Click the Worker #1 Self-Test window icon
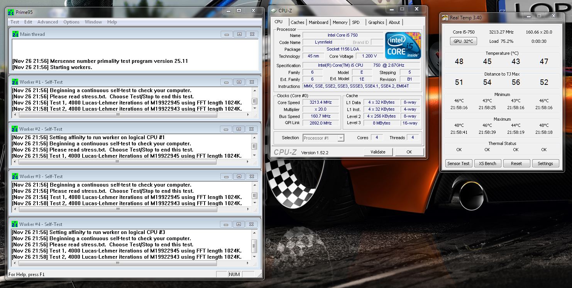The image size is (572, 288). click(15, 82)
